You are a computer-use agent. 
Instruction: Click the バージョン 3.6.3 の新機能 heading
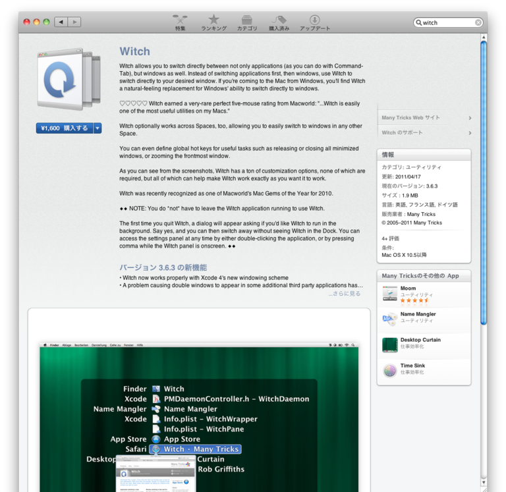[x=163, y=267]
